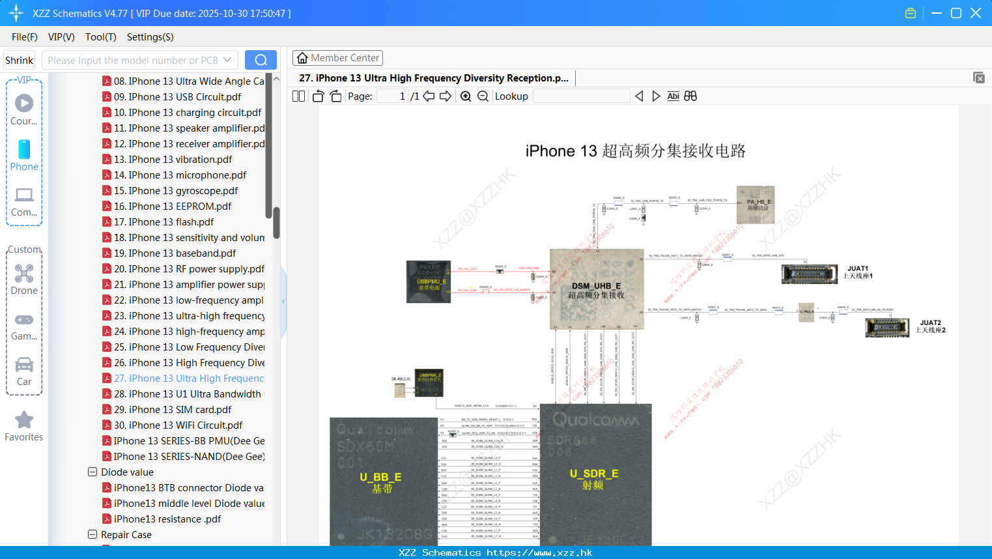Image resolution: width=992 pixels, height=559 pixels.
Task: Zoom in on the schematic
Action: click(466, 96)
